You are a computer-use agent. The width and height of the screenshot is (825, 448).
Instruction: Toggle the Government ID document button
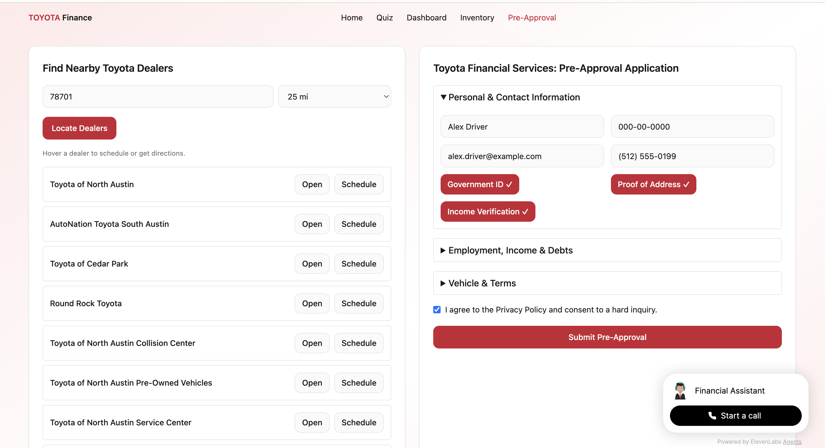(x=479, y=184)
